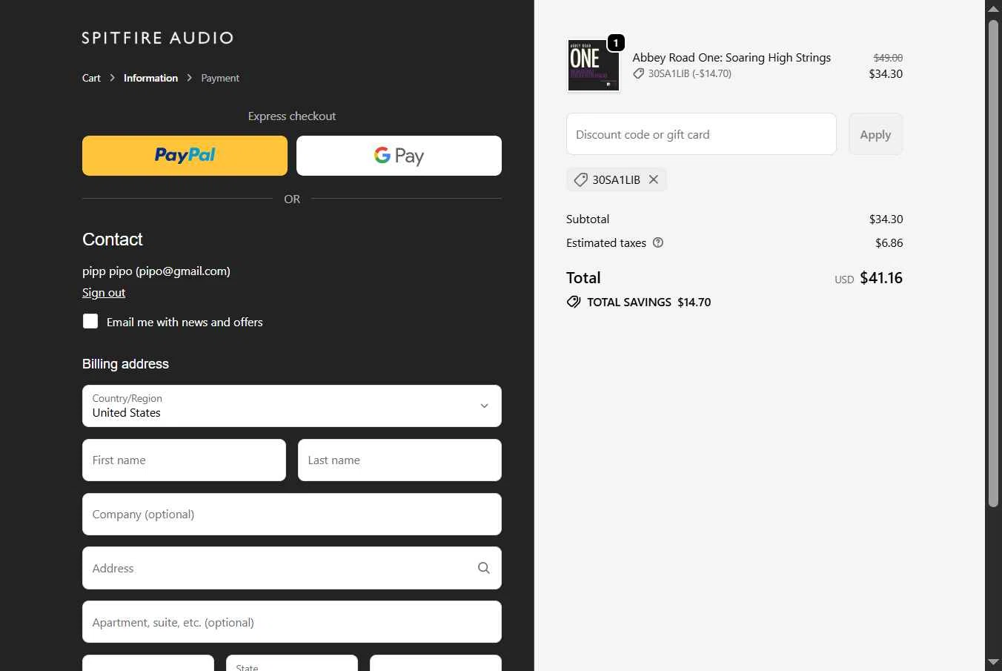Click the scrollbar up arrow

click(x=993, y=8)
